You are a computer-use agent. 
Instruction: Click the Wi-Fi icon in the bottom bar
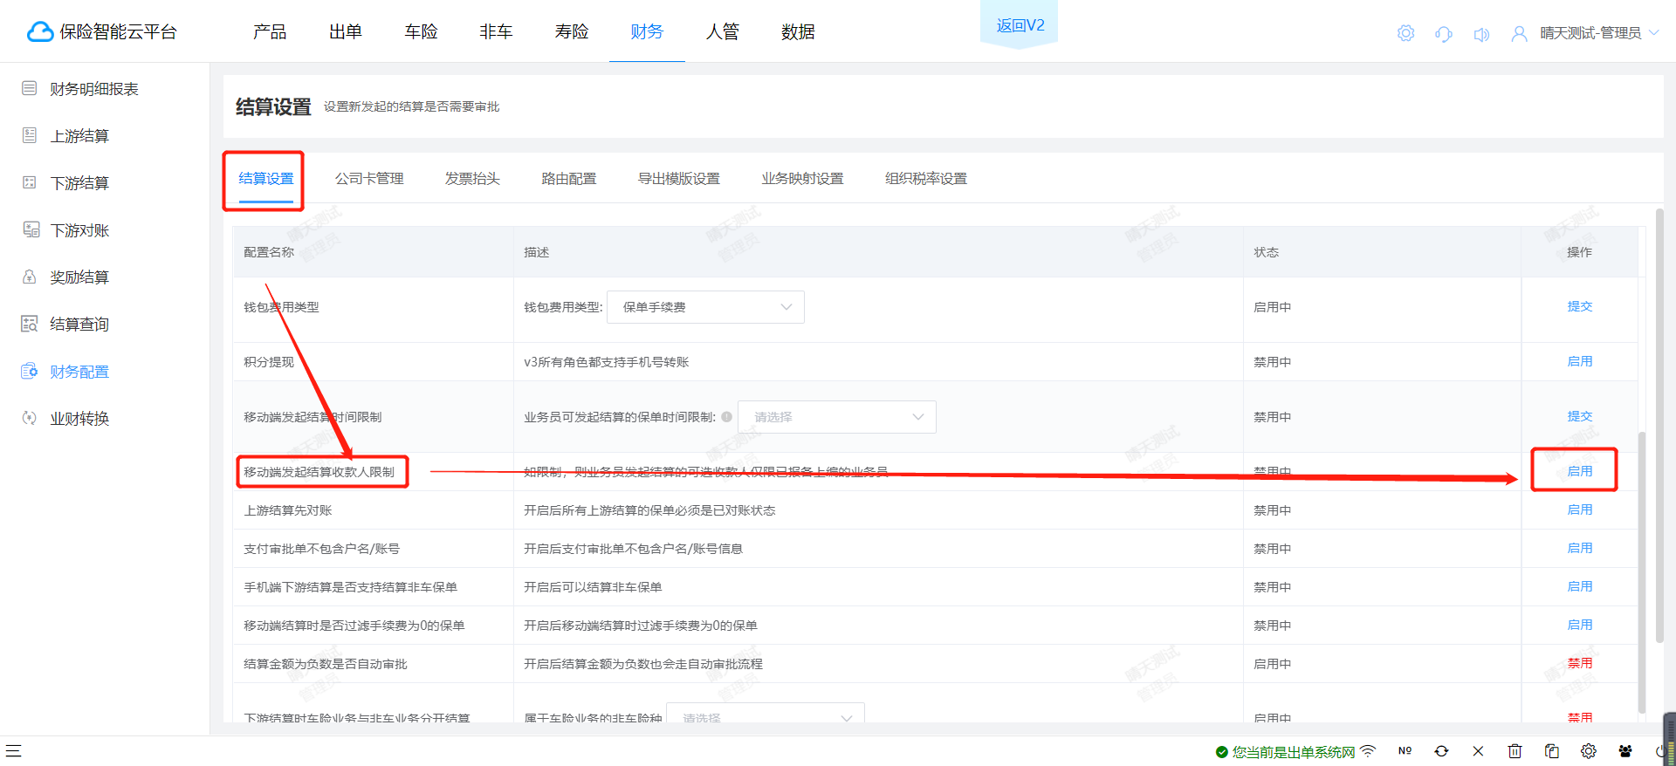tap(1368, 750)
